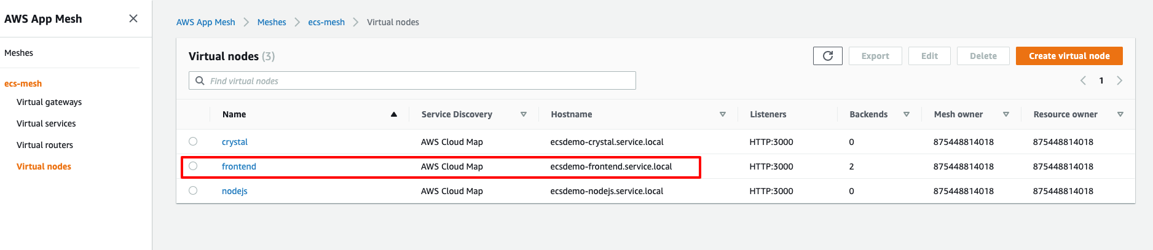Select the frontend virtual node radio button
Viewport: 1153px width, 250px height.
(193, 166)
